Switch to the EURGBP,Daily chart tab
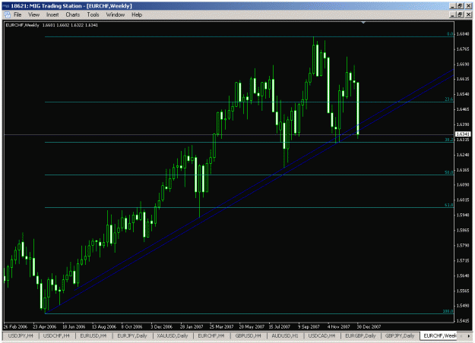475x343 pixels. (x=360, y=335)
